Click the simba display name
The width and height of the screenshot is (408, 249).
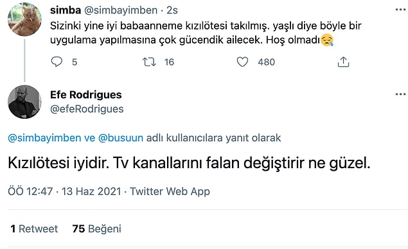click(x=66, y=10)
